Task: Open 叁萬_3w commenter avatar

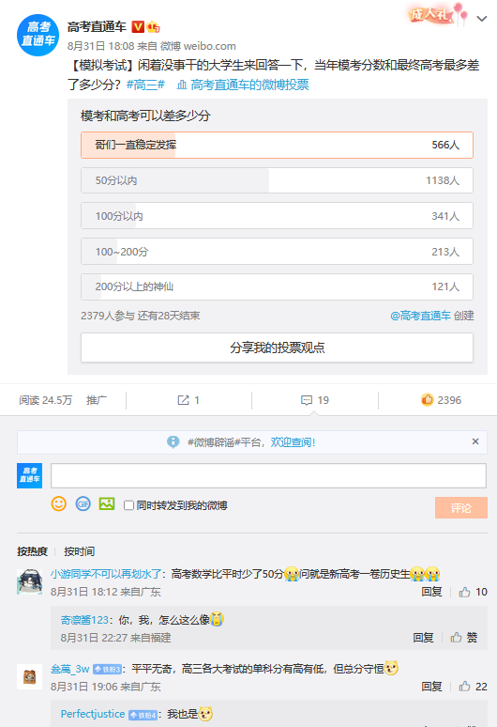Action: point(30,676)
